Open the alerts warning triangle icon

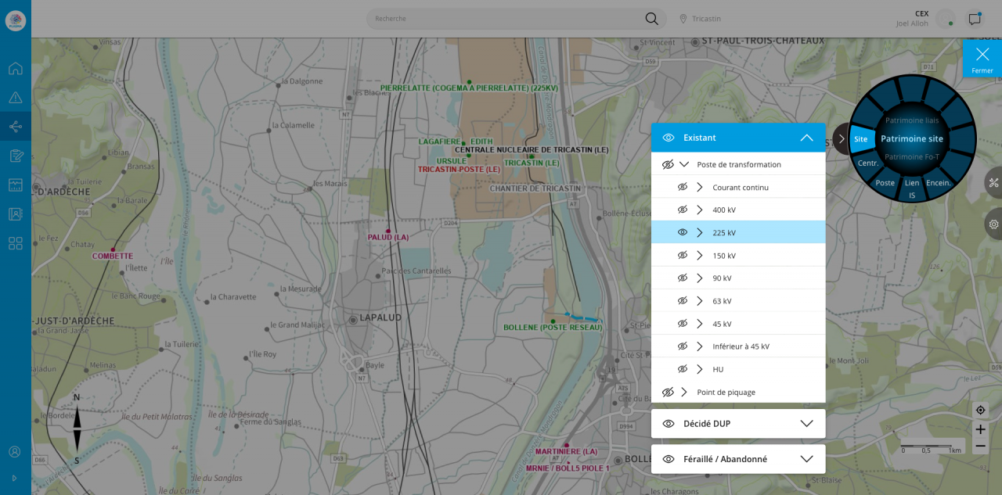click(x=16, y=98)
